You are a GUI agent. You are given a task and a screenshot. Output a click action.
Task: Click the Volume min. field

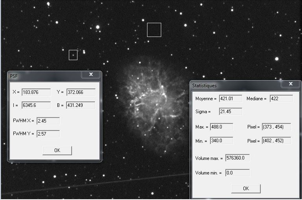coord(238,173)
